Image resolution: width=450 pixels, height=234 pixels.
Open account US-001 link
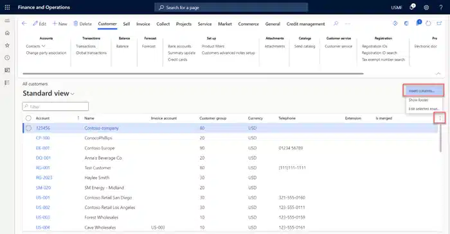pyautogui.click(x=43, y=197)
